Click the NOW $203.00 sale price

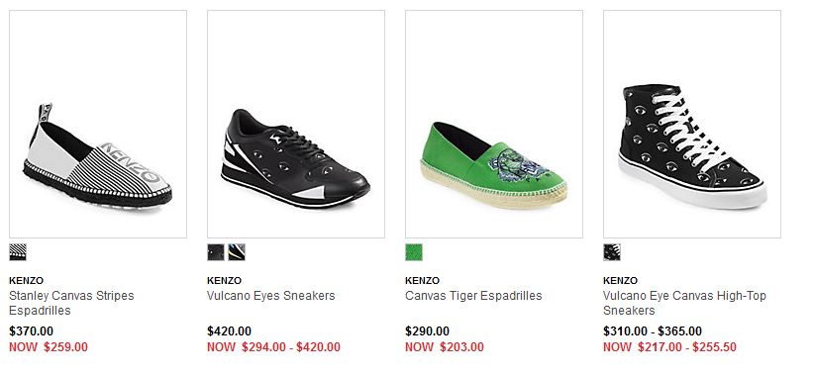pyautogui.click(x=445, y=347)
